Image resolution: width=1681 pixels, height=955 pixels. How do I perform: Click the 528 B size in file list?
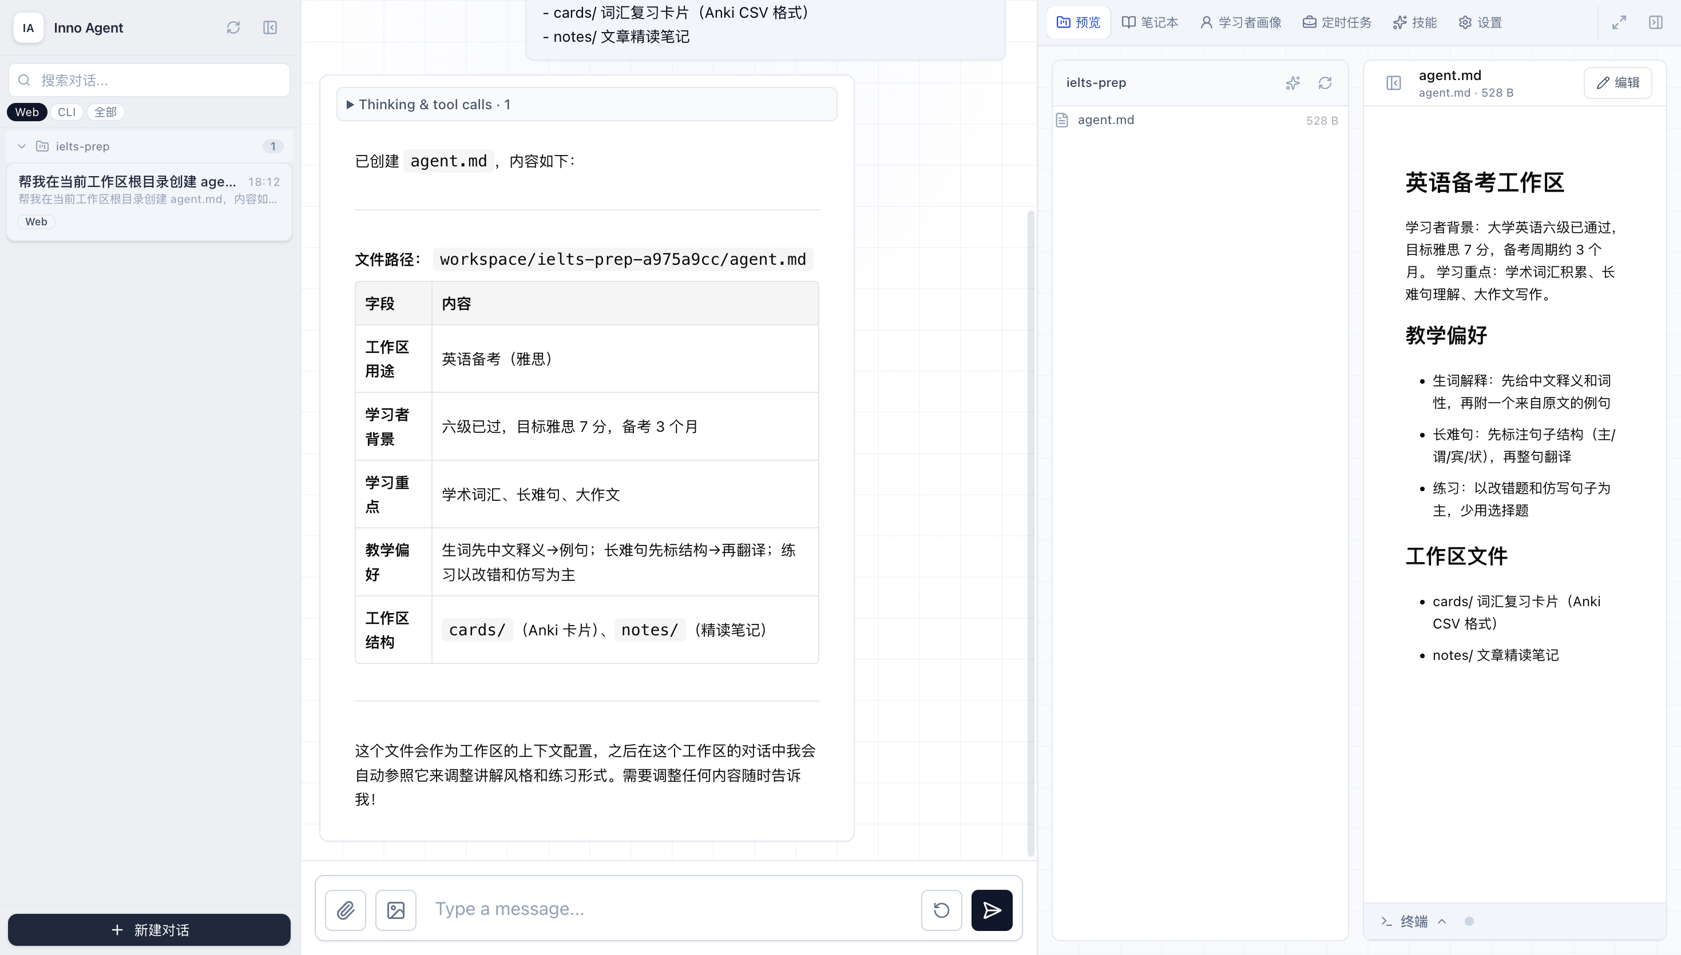pos(1322,121)
